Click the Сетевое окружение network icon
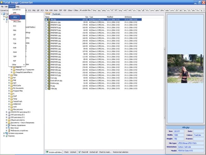The image size is (206, 155). (x=7, y=133)
